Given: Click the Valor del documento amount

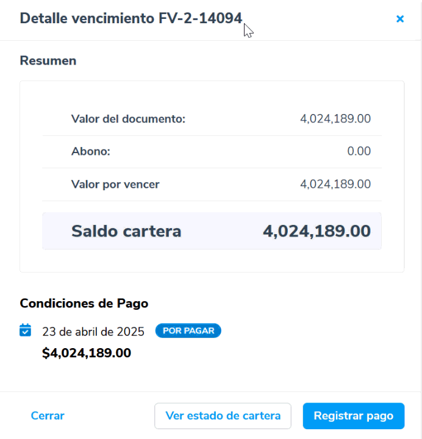Looking at the screenshot, I should click(335, 119).
